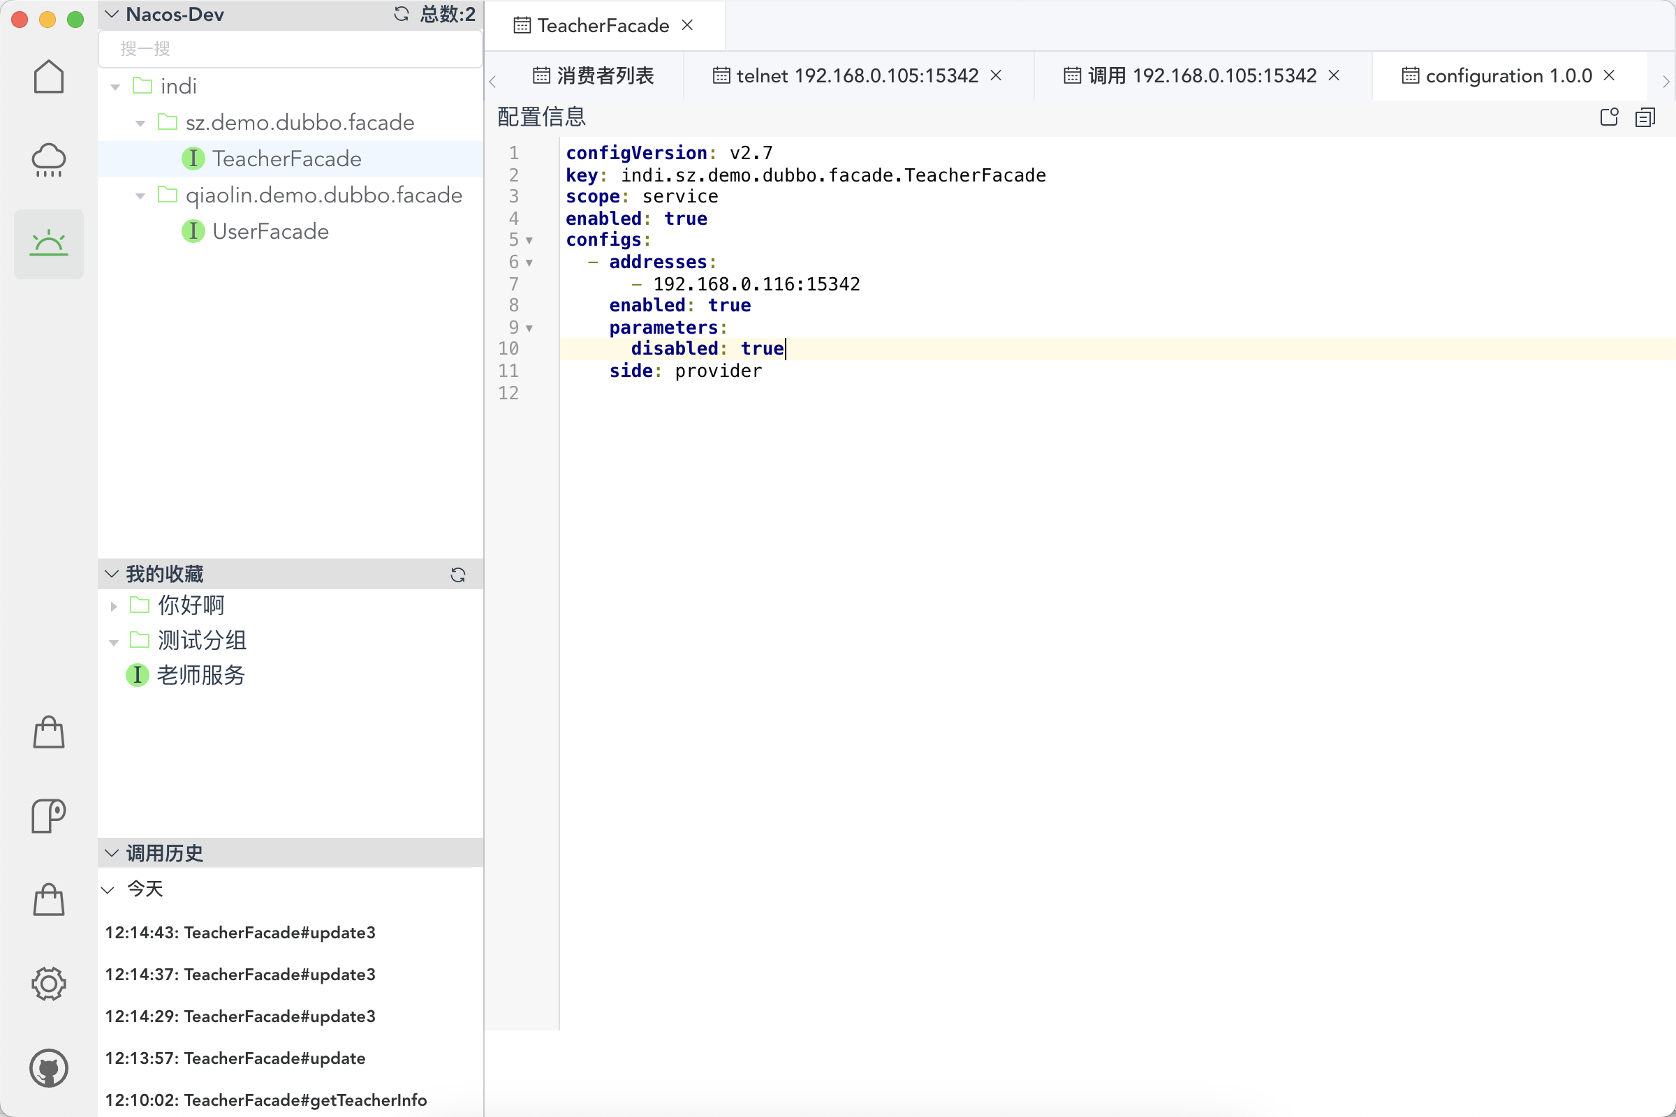Screen dimensions: 1676x1117
Task: Fold the parameters block at line 9
Action: (x=529, y=328)
